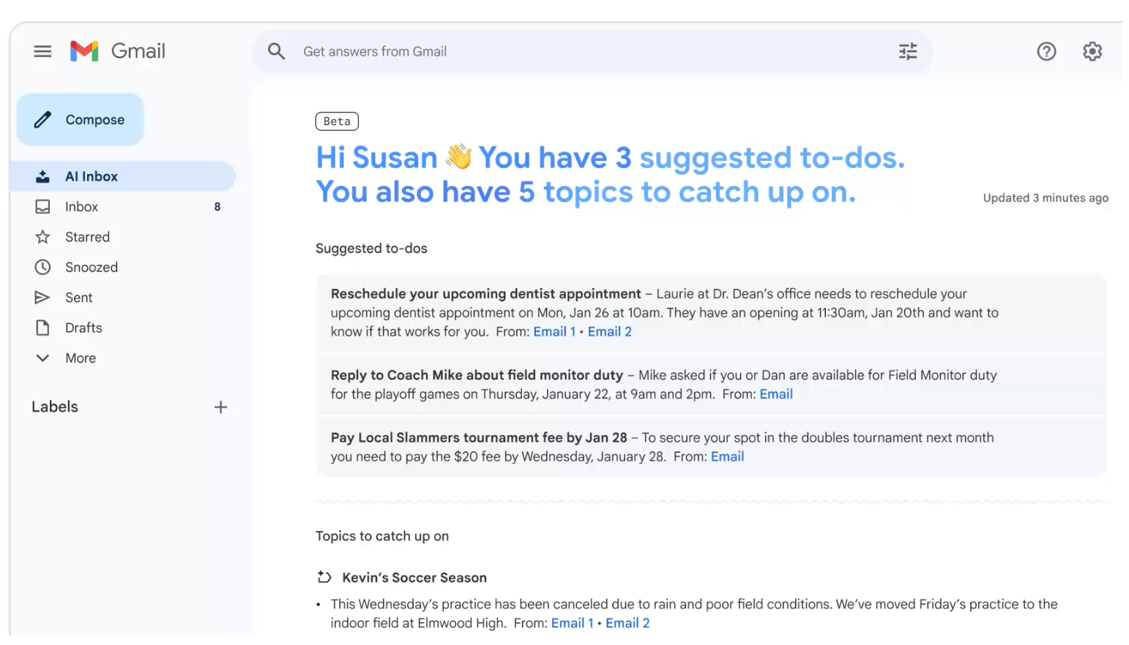Viewport: 1129px width, 645px height.
Task: Open Email 2 link for dentist appointment
Action: (x=609, y=332)
